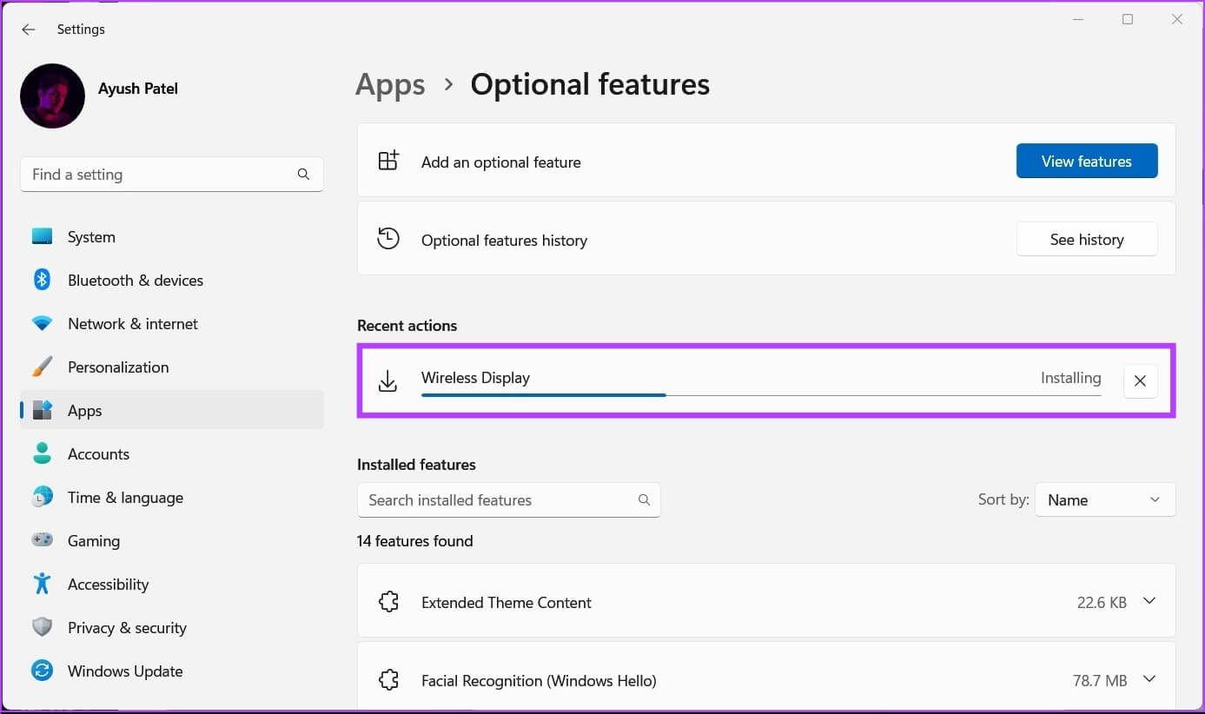Click the See history button
This screenshot has height=714, width=1205.
1087,239
